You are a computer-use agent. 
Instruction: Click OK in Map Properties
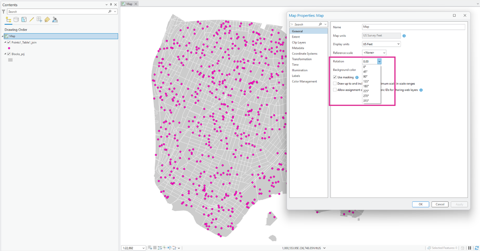[420, 204]
